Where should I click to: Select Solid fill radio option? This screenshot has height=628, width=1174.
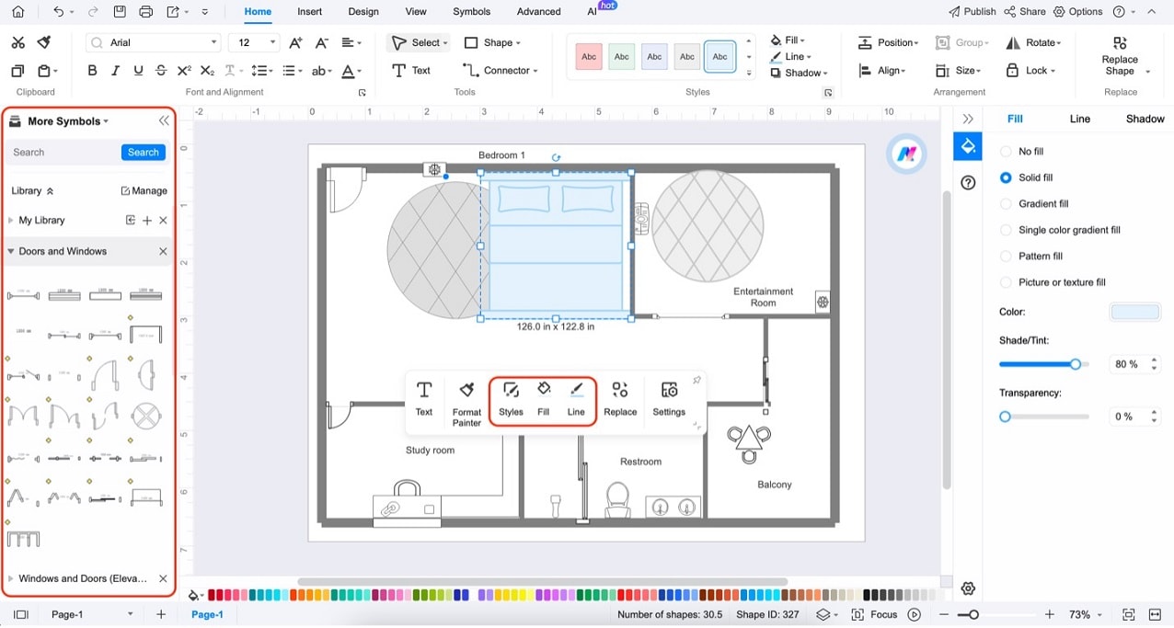coord(1006,177)
